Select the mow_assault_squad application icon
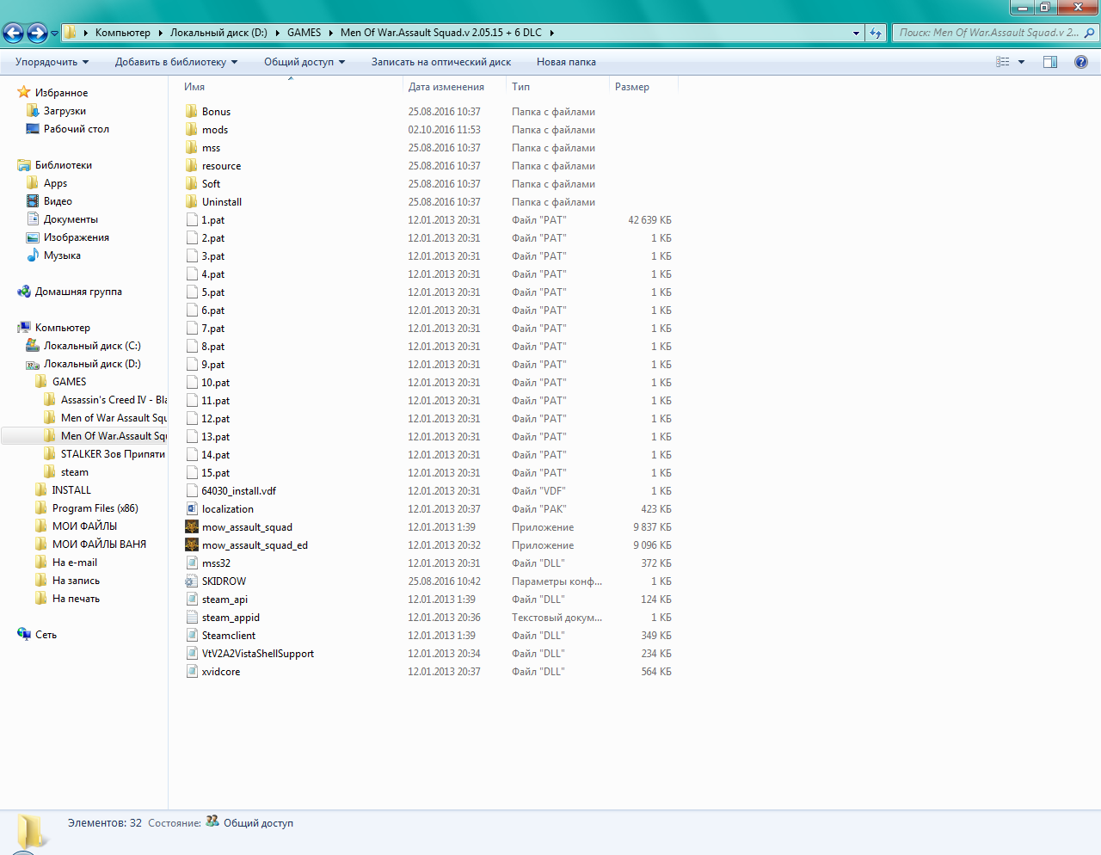 pos(192,527)
